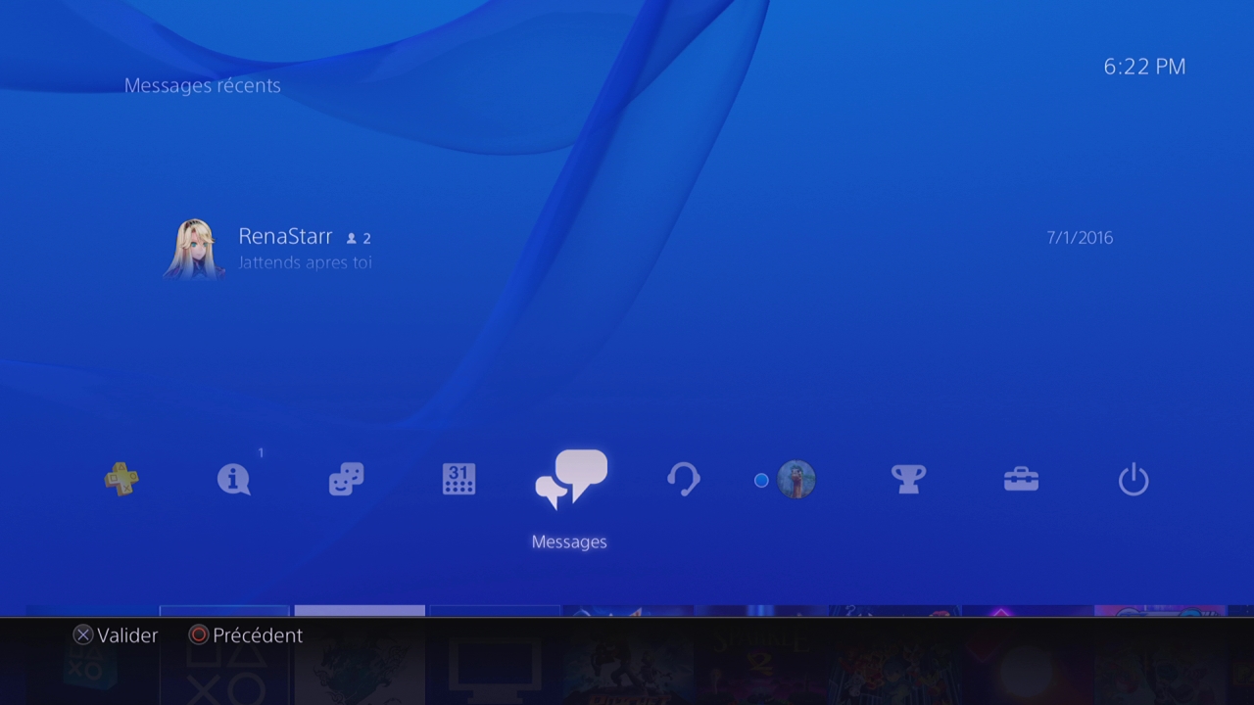
Task: Click the "Messages récents" heading
Action: point(203,85)
